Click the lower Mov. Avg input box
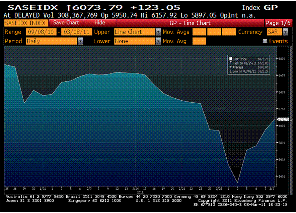The width and height of the screenshot is (296, 213). pyautogui.click(x=199, y=41)
